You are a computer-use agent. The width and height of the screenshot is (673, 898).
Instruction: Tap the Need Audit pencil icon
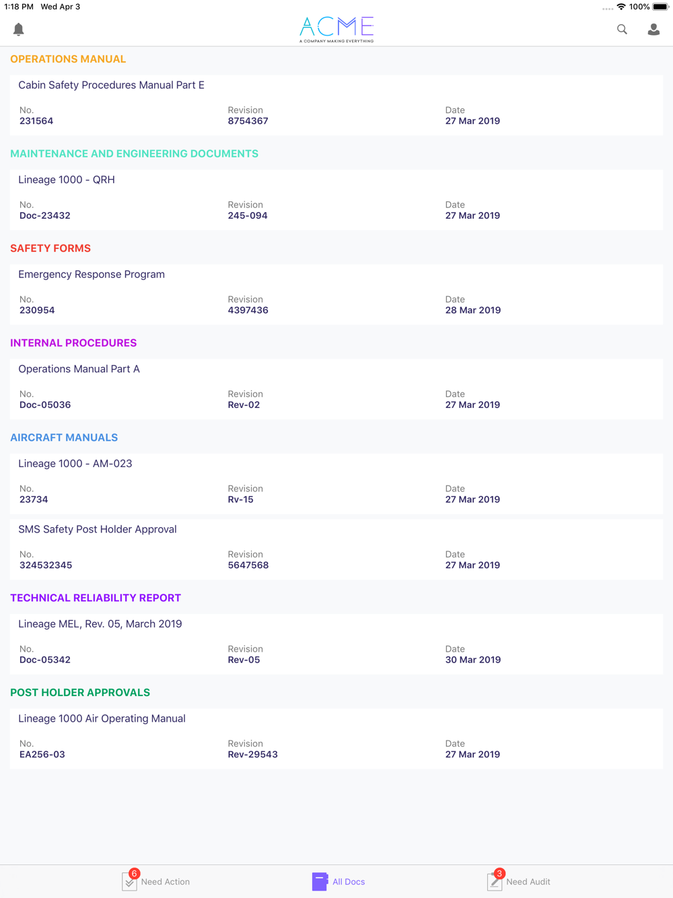click(495, 881)
